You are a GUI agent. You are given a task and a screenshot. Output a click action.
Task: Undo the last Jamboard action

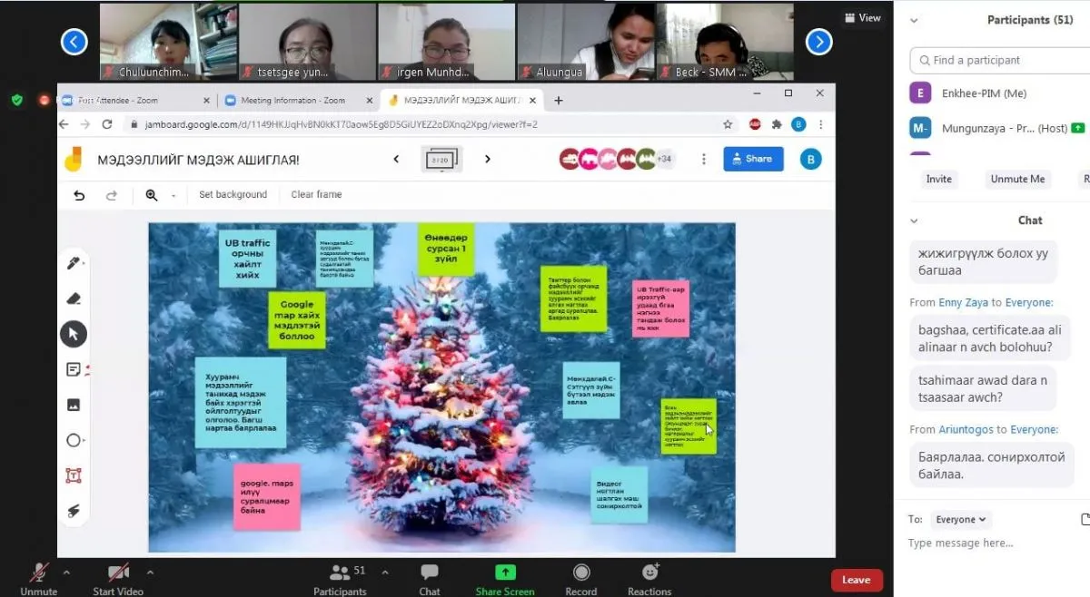[x=79, y=195]
